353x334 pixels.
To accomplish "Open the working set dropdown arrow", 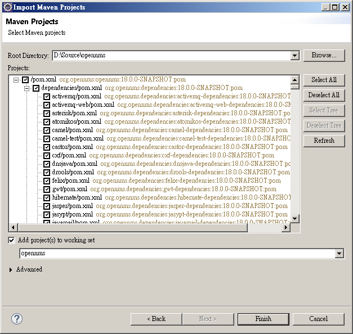I will tap(339, 254).
